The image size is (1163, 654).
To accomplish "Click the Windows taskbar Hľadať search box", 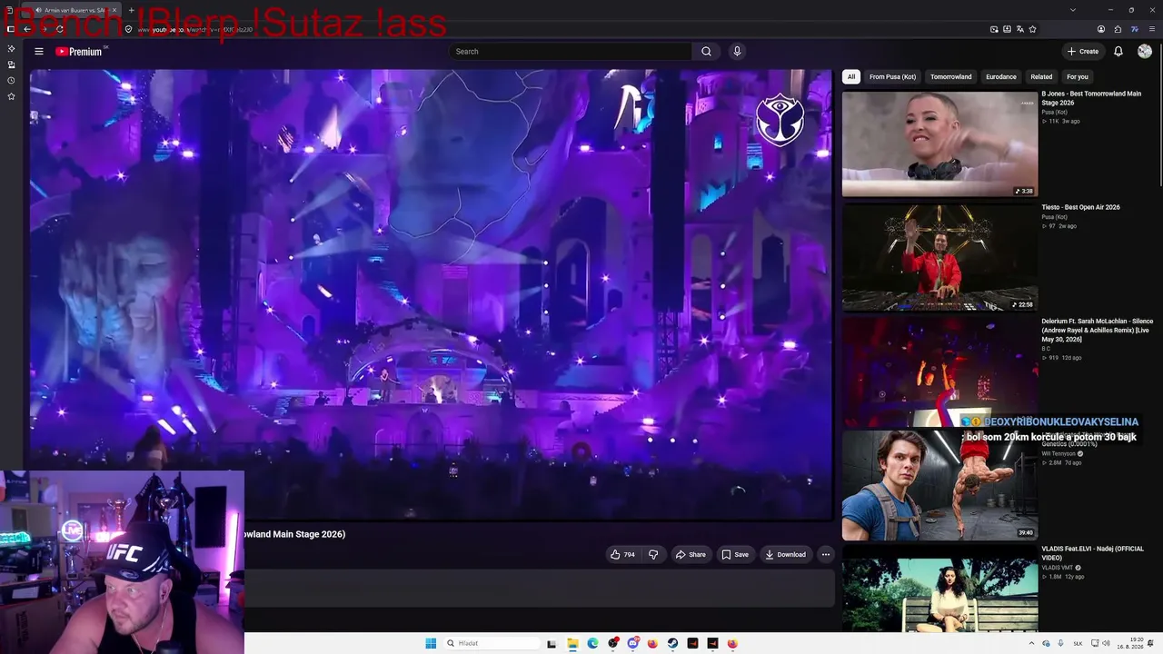I will 491,644.
